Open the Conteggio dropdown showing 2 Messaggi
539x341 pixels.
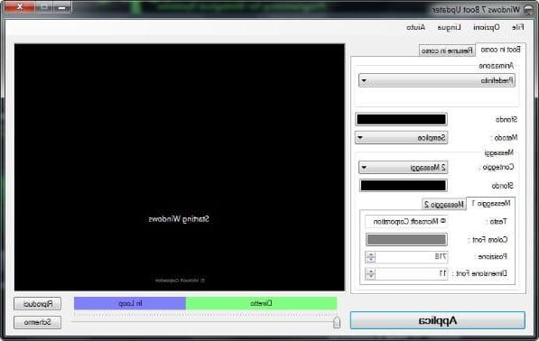(x=403, y=168)
